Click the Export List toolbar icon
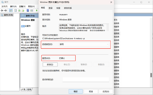This screenshot has height=95, width=153. [23, 10]
